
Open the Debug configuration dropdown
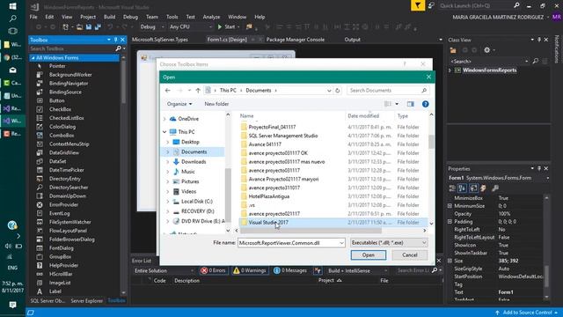[x=152, y=27]
